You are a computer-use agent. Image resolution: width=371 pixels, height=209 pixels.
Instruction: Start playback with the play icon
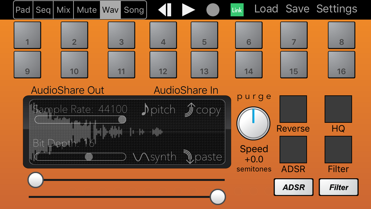tap(188, 10)
